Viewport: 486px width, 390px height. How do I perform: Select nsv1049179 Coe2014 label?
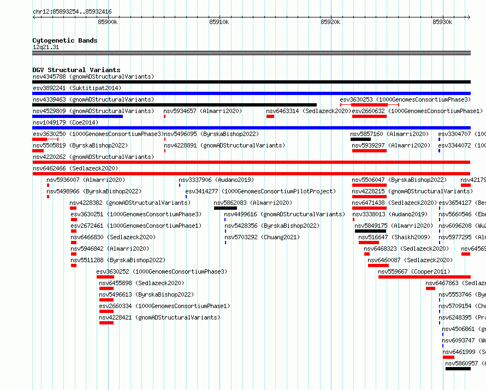(x=66, y=122)
